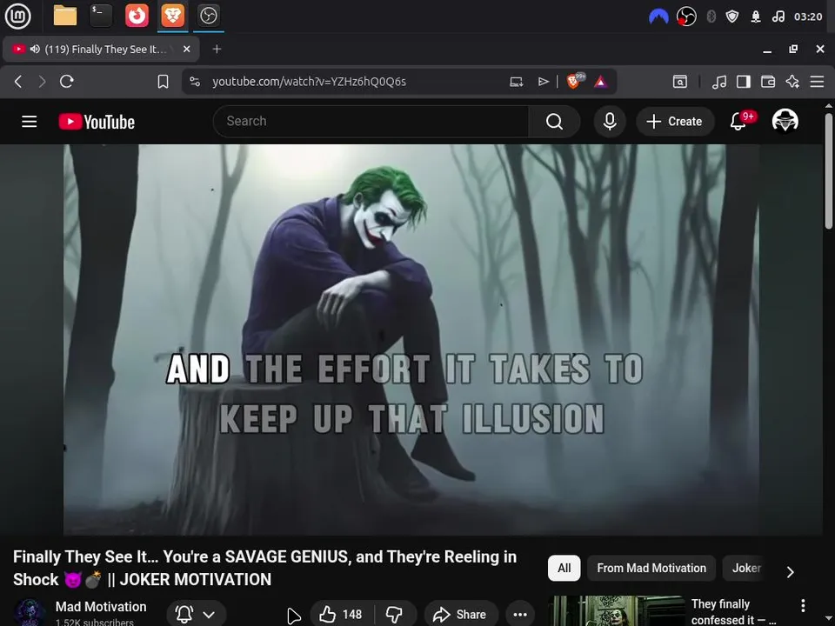Screen dimensions: 835x626
Task: Open the Mad Motivation channel name
Action: (101, 606)
